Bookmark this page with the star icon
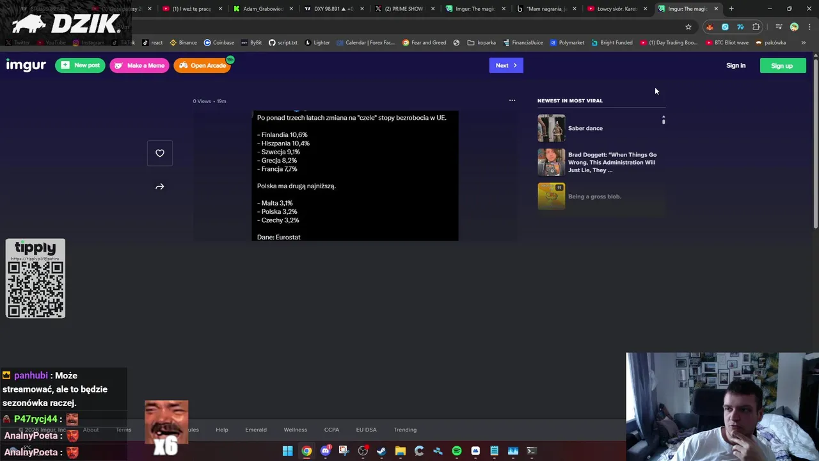 point(688,27)
